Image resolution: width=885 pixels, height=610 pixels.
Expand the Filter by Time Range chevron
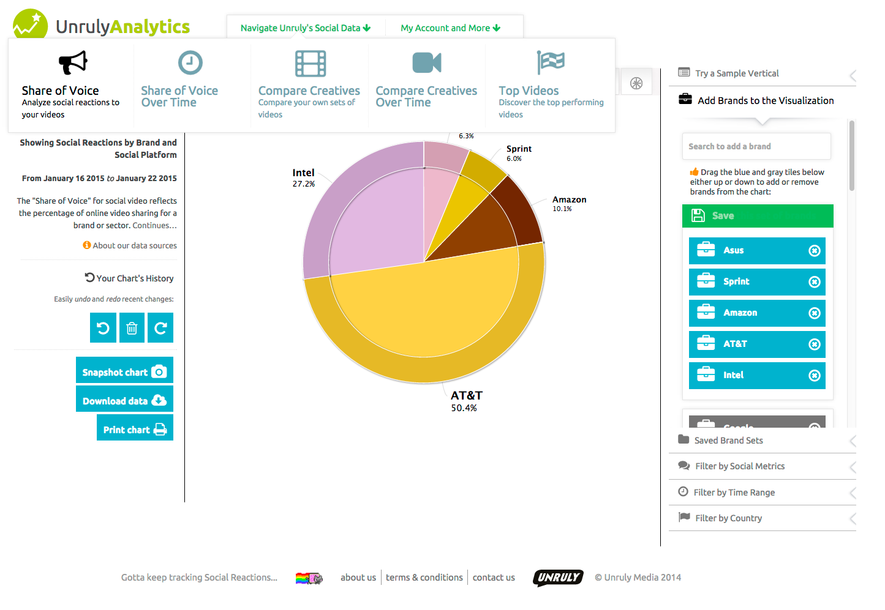coord(853,493)
